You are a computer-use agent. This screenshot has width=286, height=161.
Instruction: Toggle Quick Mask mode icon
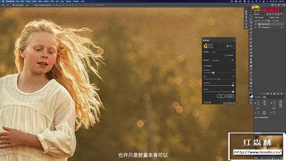coord(251,100)
